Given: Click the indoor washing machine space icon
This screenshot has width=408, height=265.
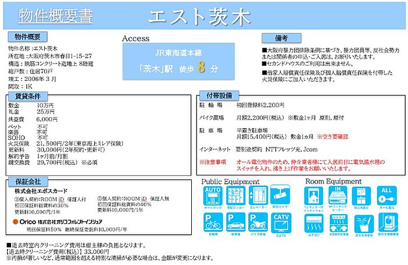Looking at the screenshot, I should [386, 222].
